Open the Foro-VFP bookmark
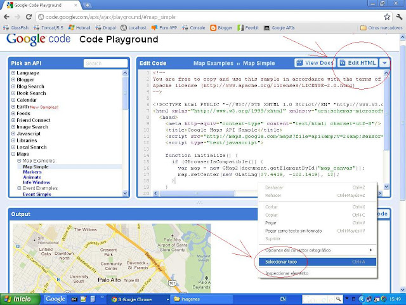The height and width of the screenshot is (305, 406). pyautogui.click(x=164, y=28)
